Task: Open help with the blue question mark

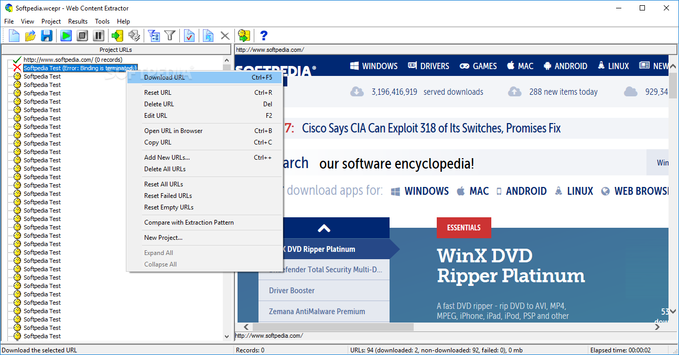Action: pos(264,36)
